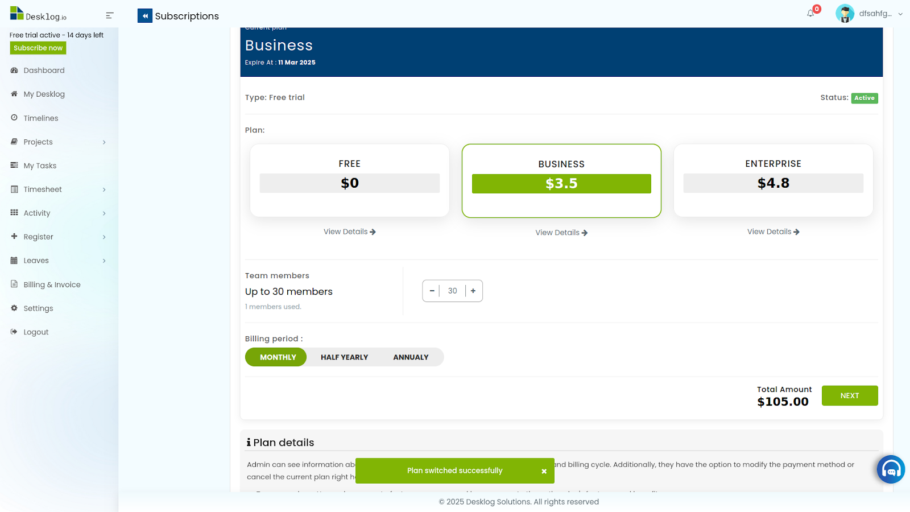
Task: Go to My Desklog
Action: pos(44,94)
